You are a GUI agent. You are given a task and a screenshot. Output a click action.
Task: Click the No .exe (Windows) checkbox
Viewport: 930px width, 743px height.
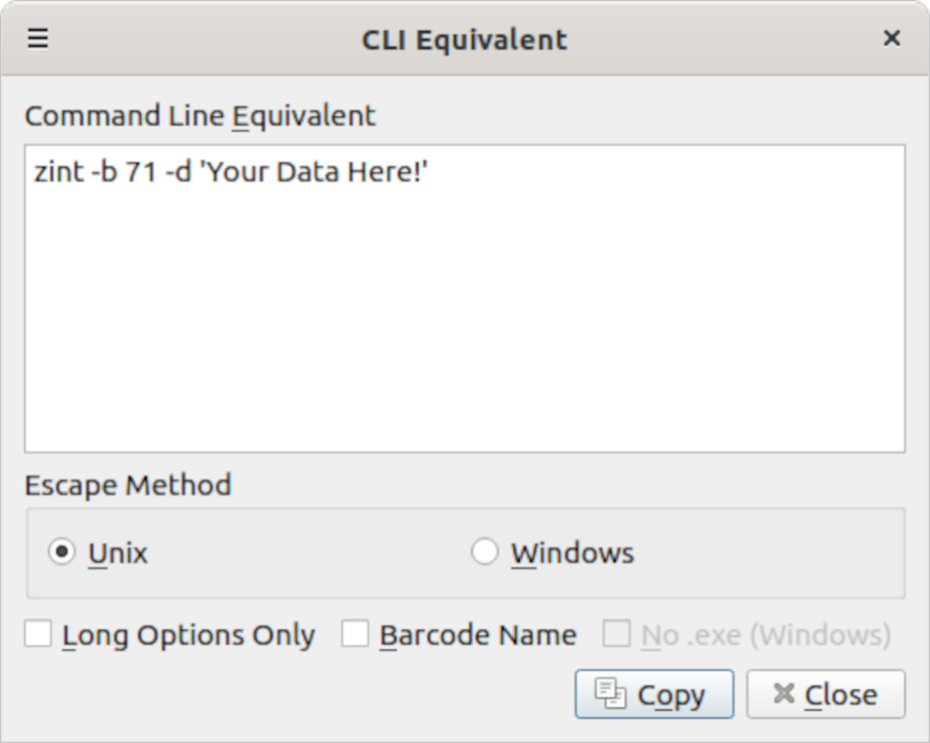pyautogui.click(x=617, y=634)
